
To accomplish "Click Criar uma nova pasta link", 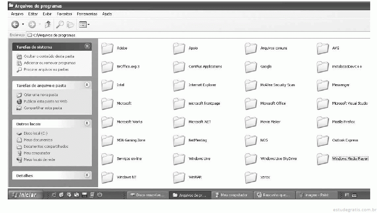I will [40, 95].
